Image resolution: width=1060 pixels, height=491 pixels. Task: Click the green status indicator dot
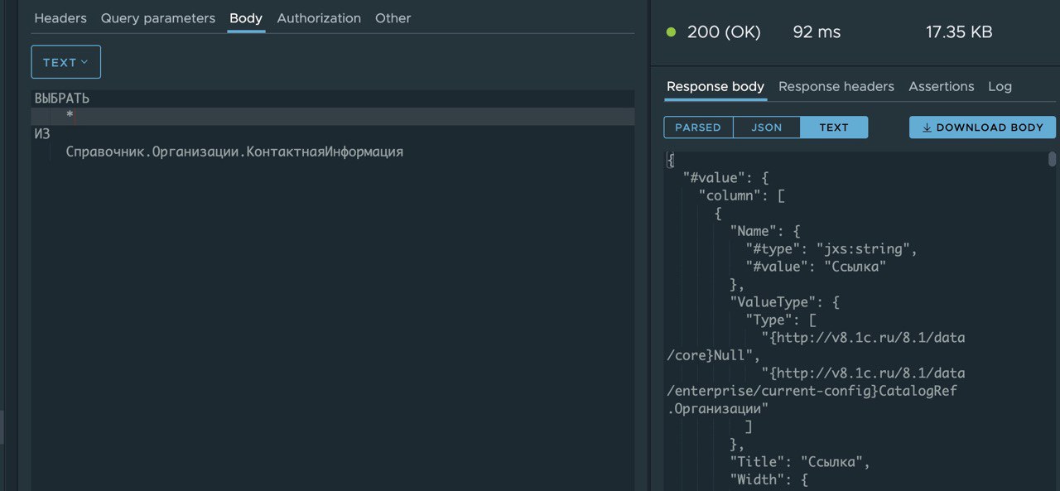click(671, 32)
